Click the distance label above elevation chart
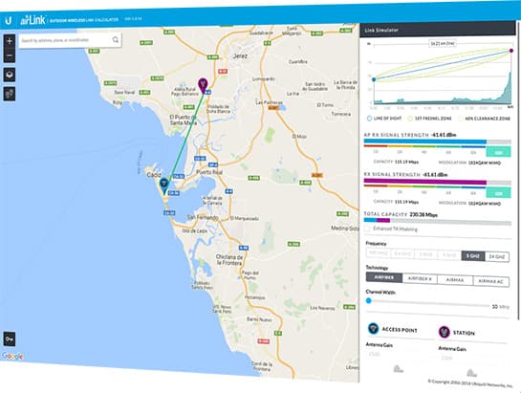521x393 pixels. (443, 44)
